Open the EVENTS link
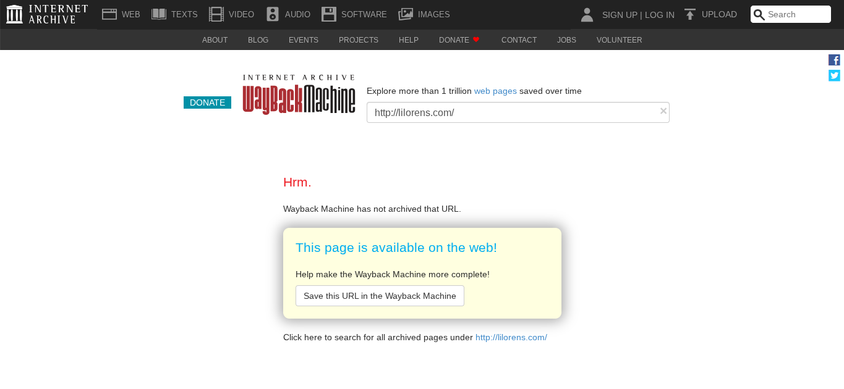Image resolution: width=844 pixels, height=389 pixels. [304, 40]
